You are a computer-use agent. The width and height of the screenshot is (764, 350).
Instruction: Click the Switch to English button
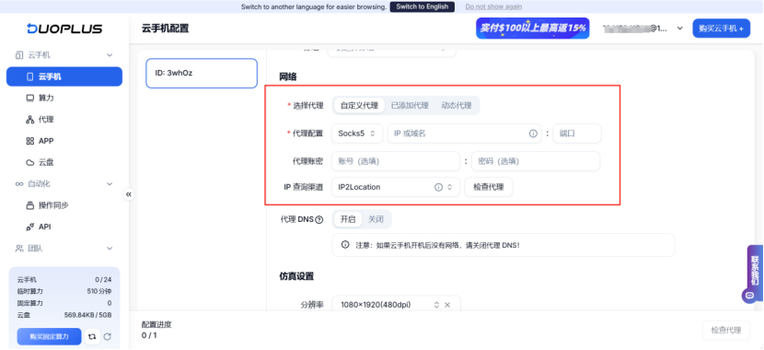click(422, 6)
